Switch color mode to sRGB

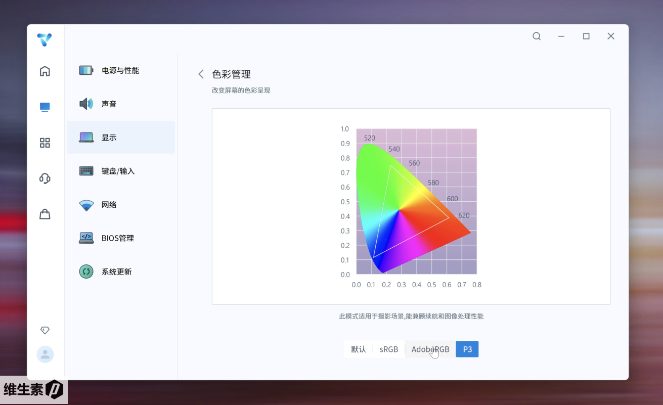[x=389, y=349]
